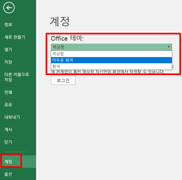Select 흰색 theme option
The height and width of the screenshot is (180, 182).
tap(111, 66)
